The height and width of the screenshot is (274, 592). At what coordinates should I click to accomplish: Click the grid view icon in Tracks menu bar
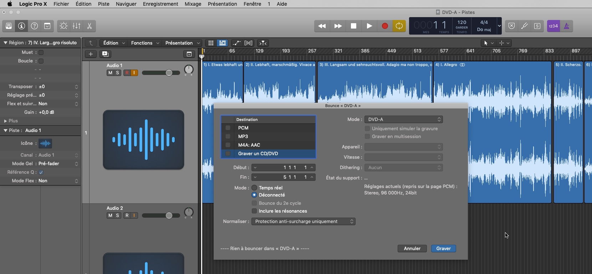211,43
